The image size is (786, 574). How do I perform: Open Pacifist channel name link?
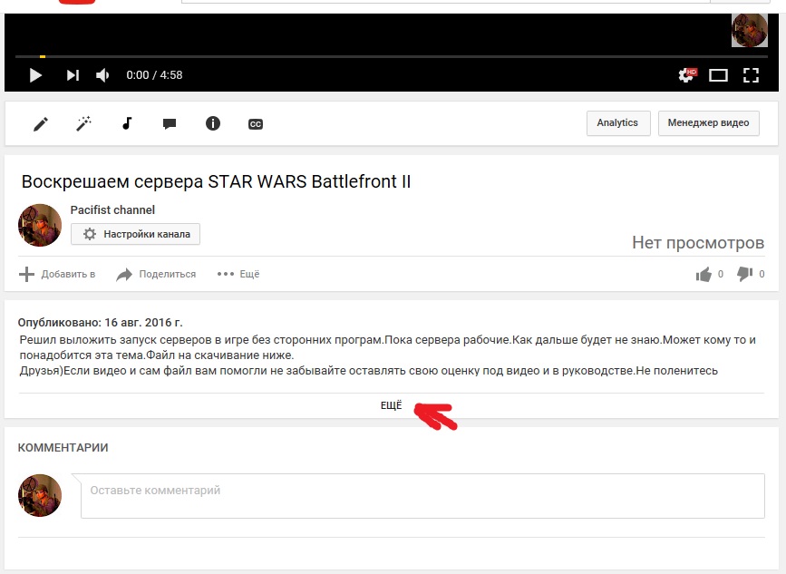pos(112,210)
